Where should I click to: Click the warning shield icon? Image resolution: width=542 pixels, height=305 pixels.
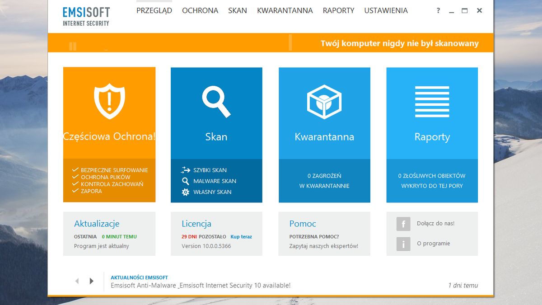pos(109,101)
